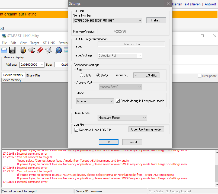Switch to the Binary File tab
218x194 pixels.
point(33,75)
